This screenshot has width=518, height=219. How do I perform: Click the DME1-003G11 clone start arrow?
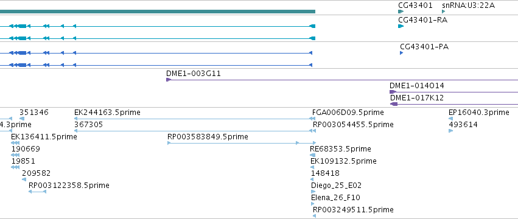click(169, 80)
